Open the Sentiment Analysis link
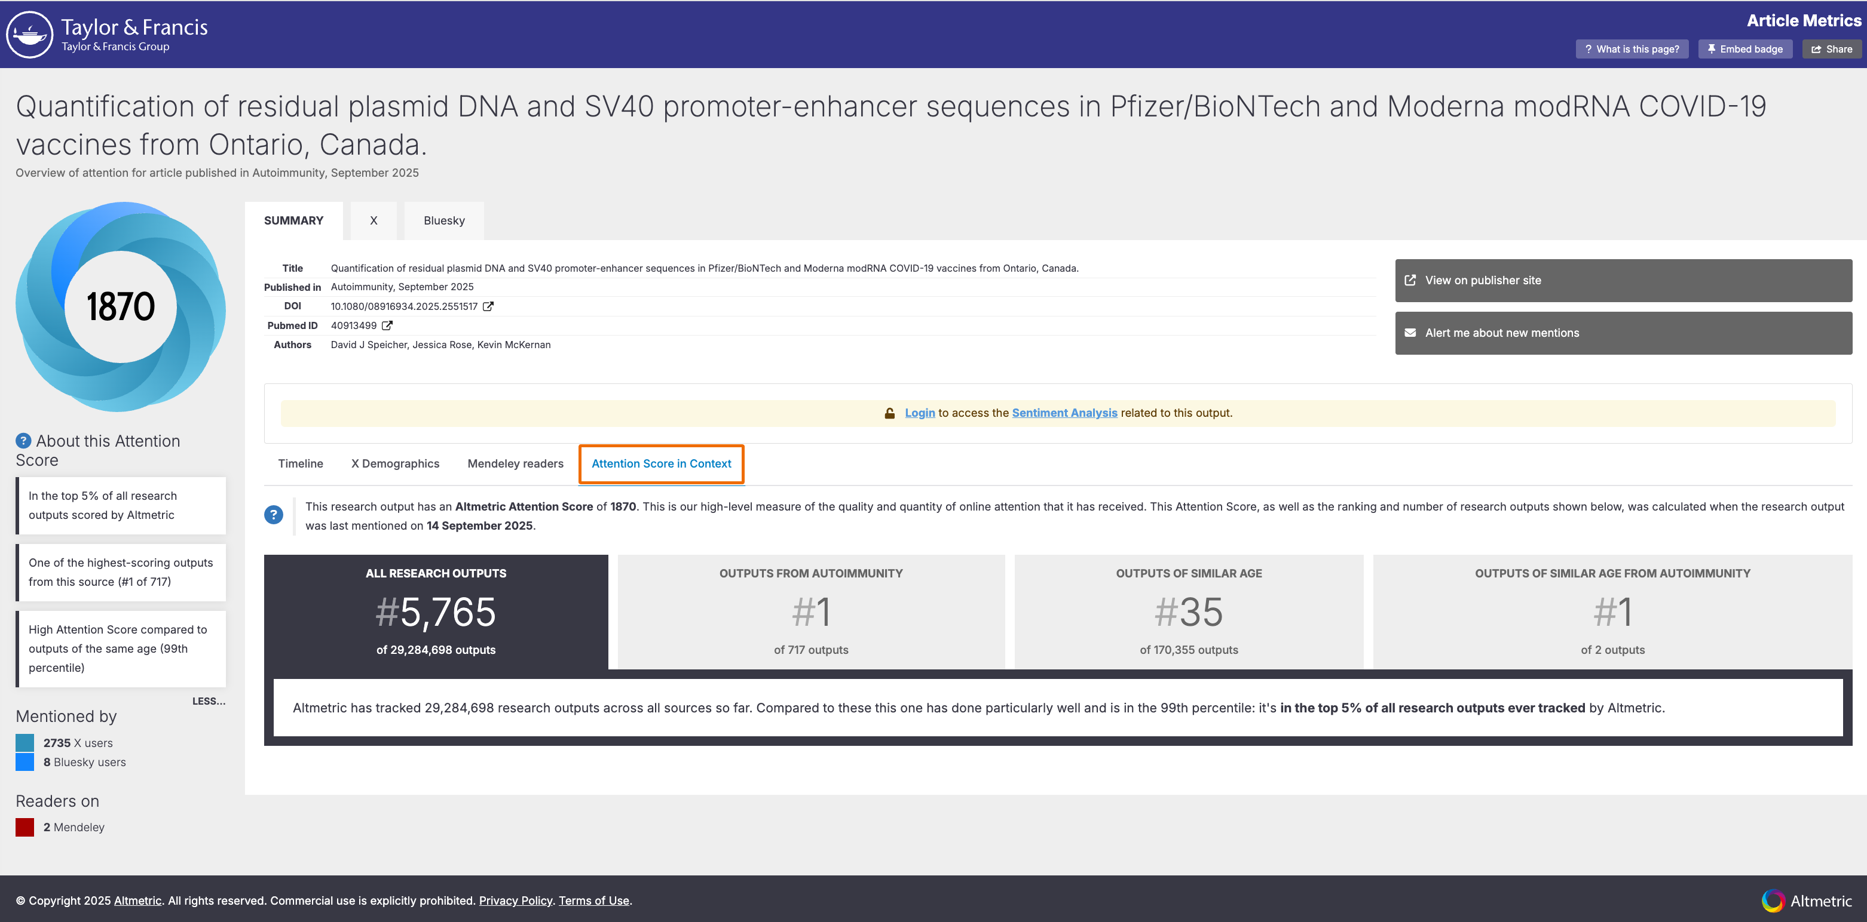The width and height of the screenshot is (1867, 922). pyautogui.click(x=1064, y=413)
